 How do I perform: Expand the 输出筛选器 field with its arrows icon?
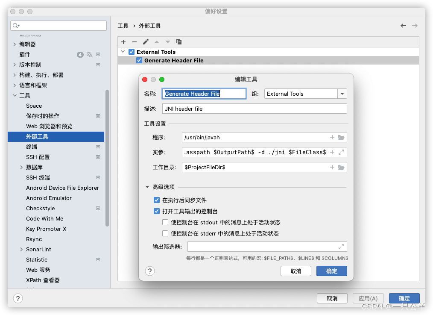[341, 246]
